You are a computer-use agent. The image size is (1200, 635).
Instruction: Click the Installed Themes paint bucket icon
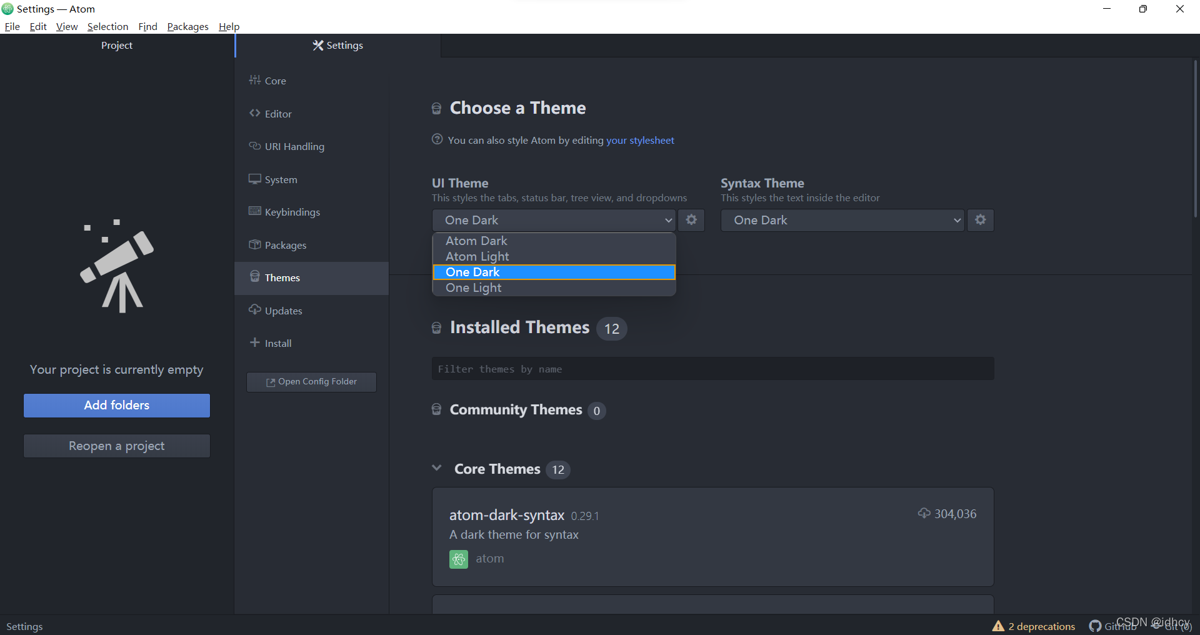437,328
